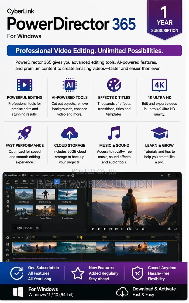Viewport: 189px width, 303px height.
Task: Click the AI-Powered Tools chip icon
Action: 70,85
